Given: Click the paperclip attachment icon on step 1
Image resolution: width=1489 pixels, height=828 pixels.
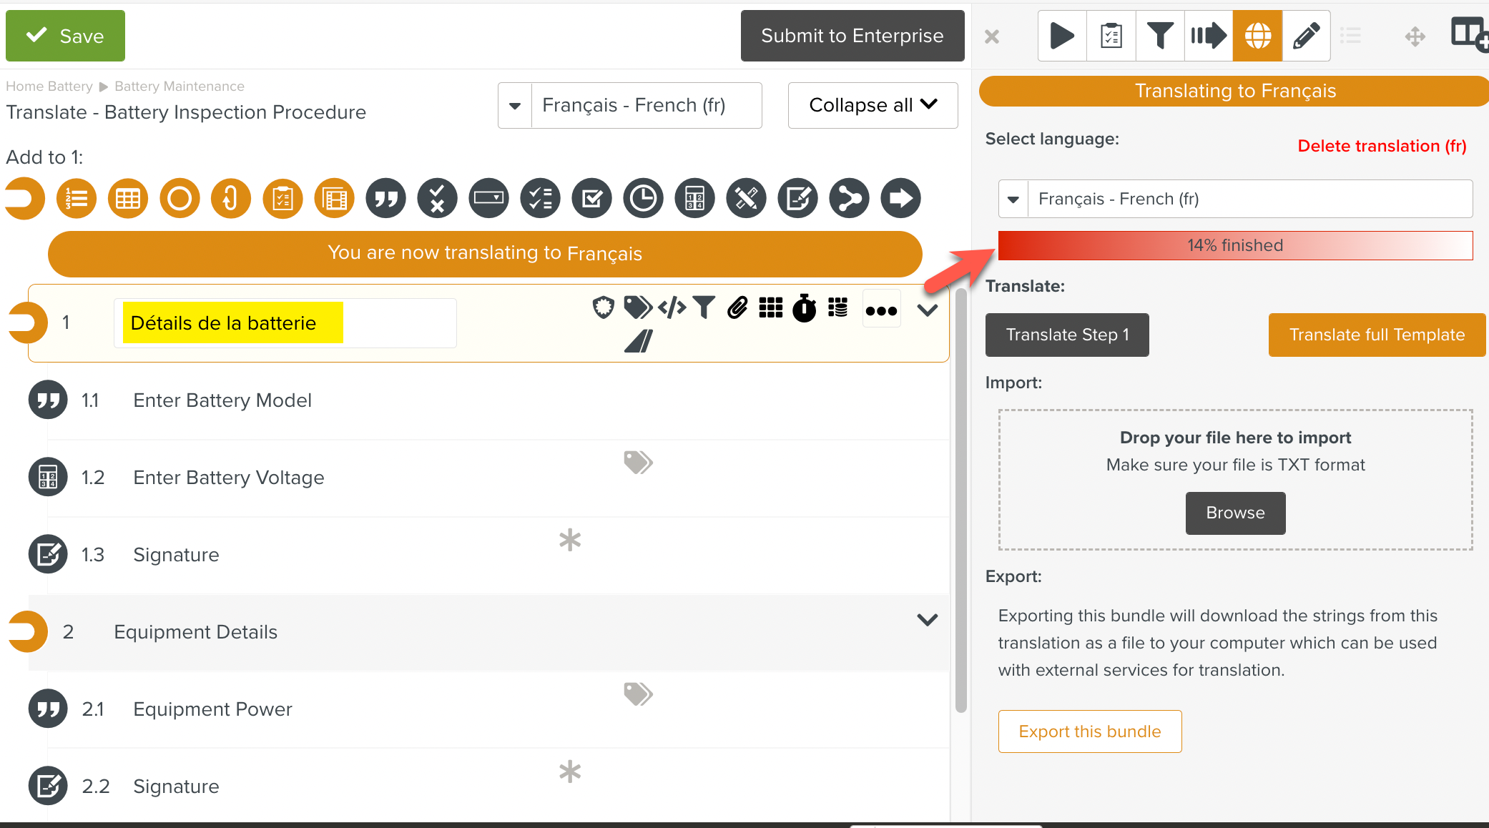Looking at the screenshot, I should coord(737,307).
